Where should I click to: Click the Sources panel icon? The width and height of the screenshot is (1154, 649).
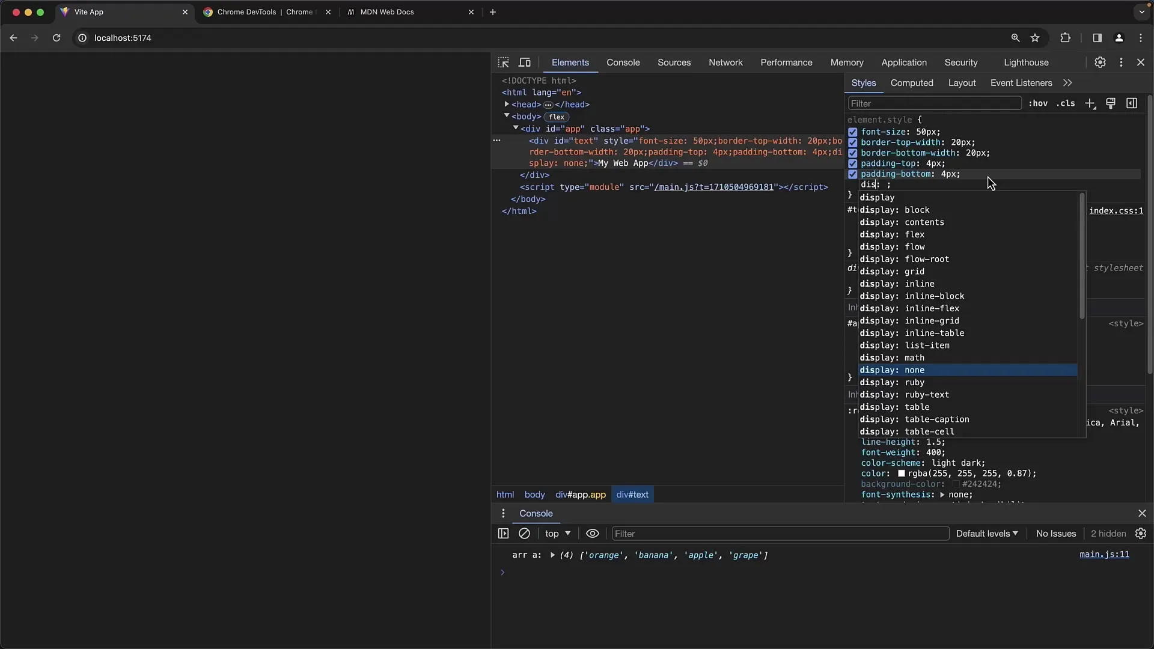click(674, 62)
